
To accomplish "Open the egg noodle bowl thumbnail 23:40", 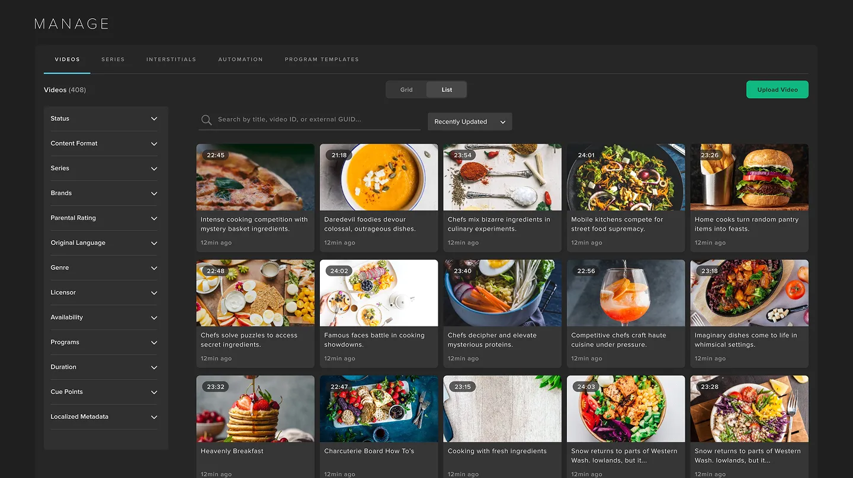I will (x=502, y=293).
